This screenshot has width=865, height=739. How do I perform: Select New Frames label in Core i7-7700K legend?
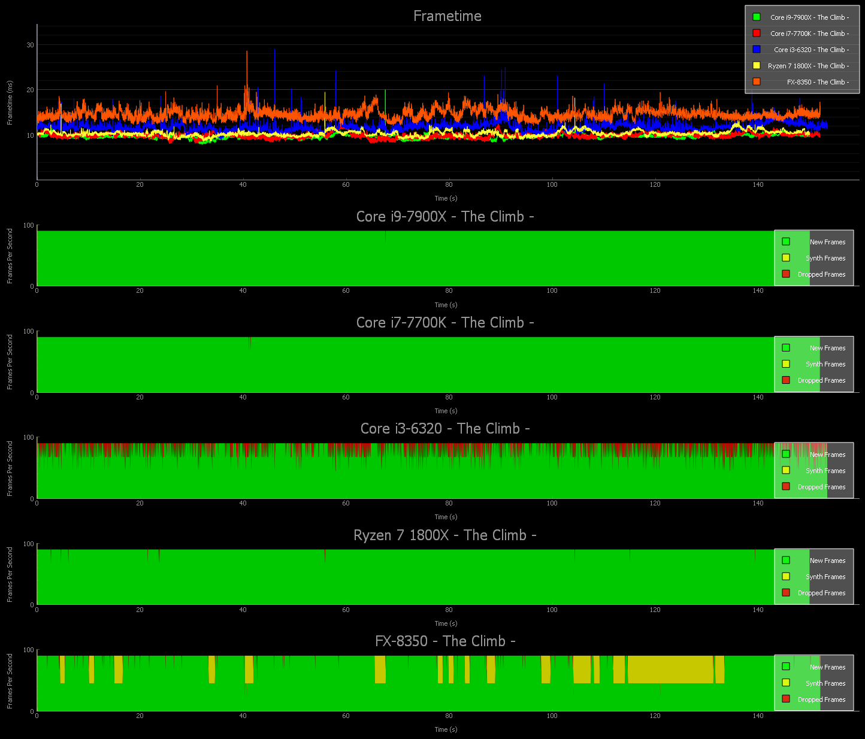[x=828, y=348]
